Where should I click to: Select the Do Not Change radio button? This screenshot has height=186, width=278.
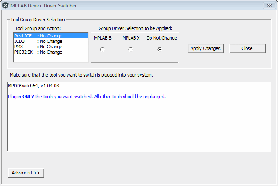pyautogui.click(x=159, y=50)
